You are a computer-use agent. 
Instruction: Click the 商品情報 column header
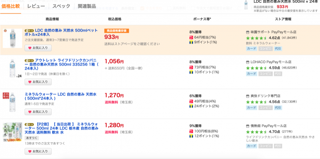point(52,19)
